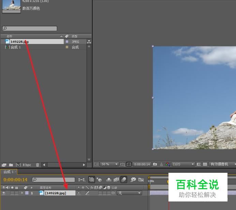Open the (1/2) resolution dropdown
Image resolution: width=236 pixels, height=210 pixels.
pos(183,164)
